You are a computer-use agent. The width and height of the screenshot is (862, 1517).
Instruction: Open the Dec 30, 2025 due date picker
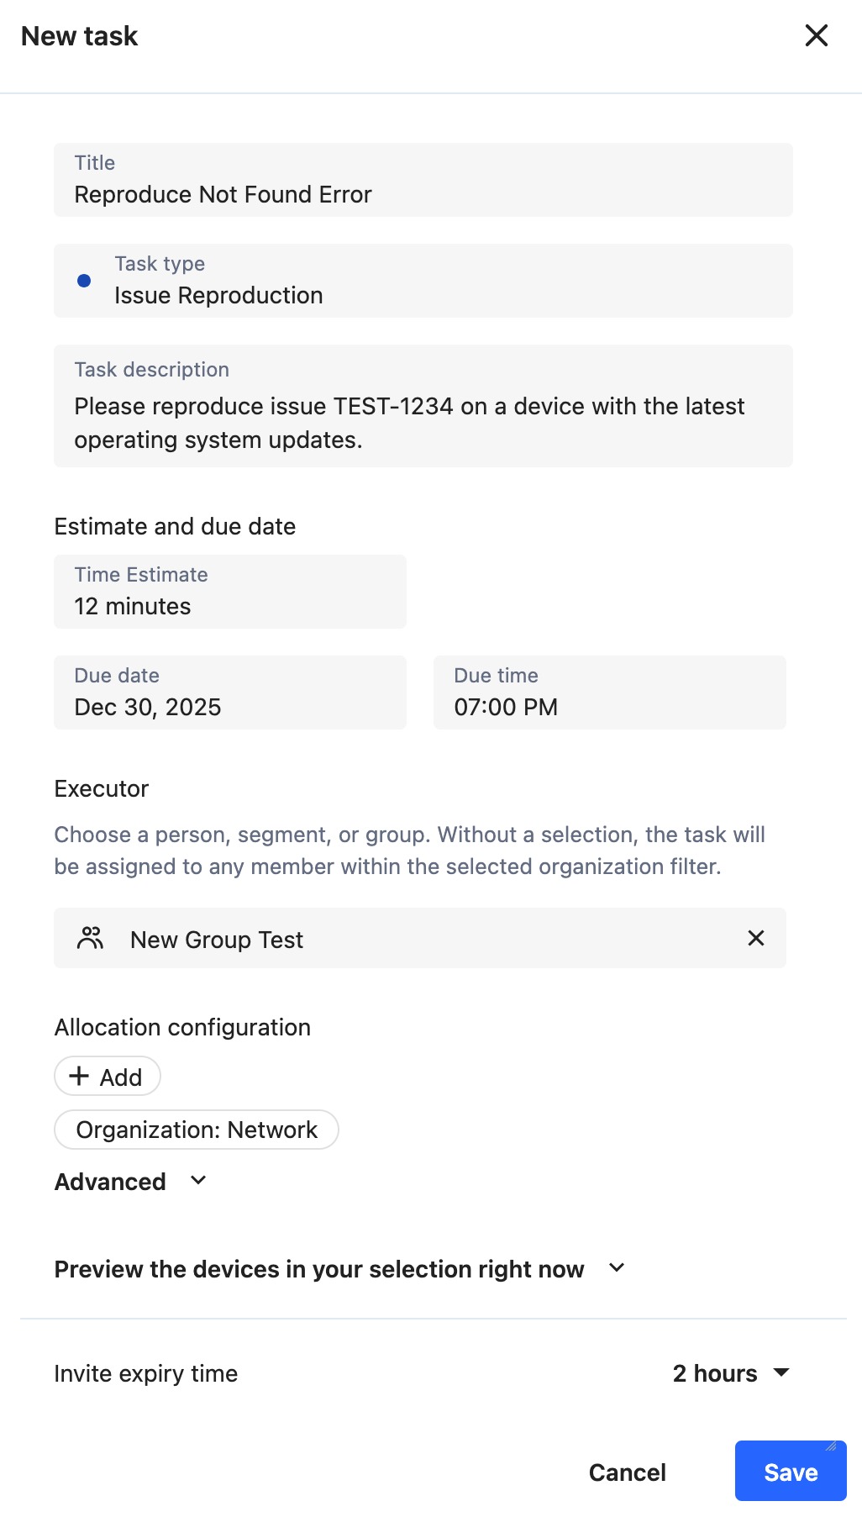[x=229, y=692]
